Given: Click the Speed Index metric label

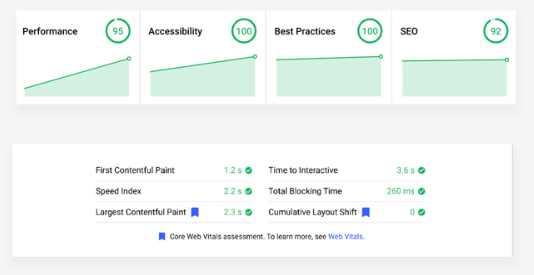Looking at the screenshot, I should pos(118,191).
